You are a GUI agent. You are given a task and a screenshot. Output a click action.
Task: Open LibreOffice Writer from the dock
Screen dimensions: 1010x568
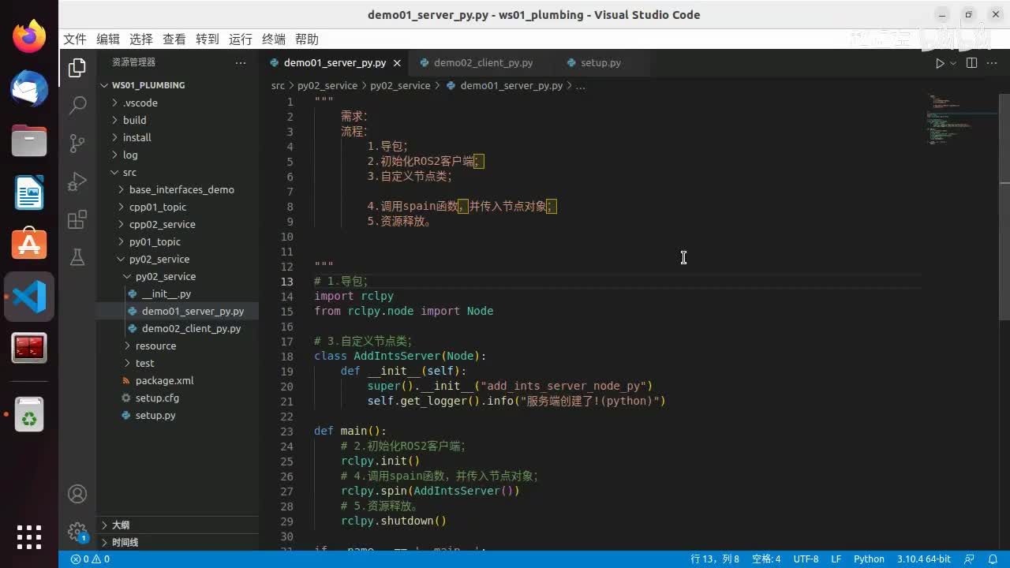point(29,192)
